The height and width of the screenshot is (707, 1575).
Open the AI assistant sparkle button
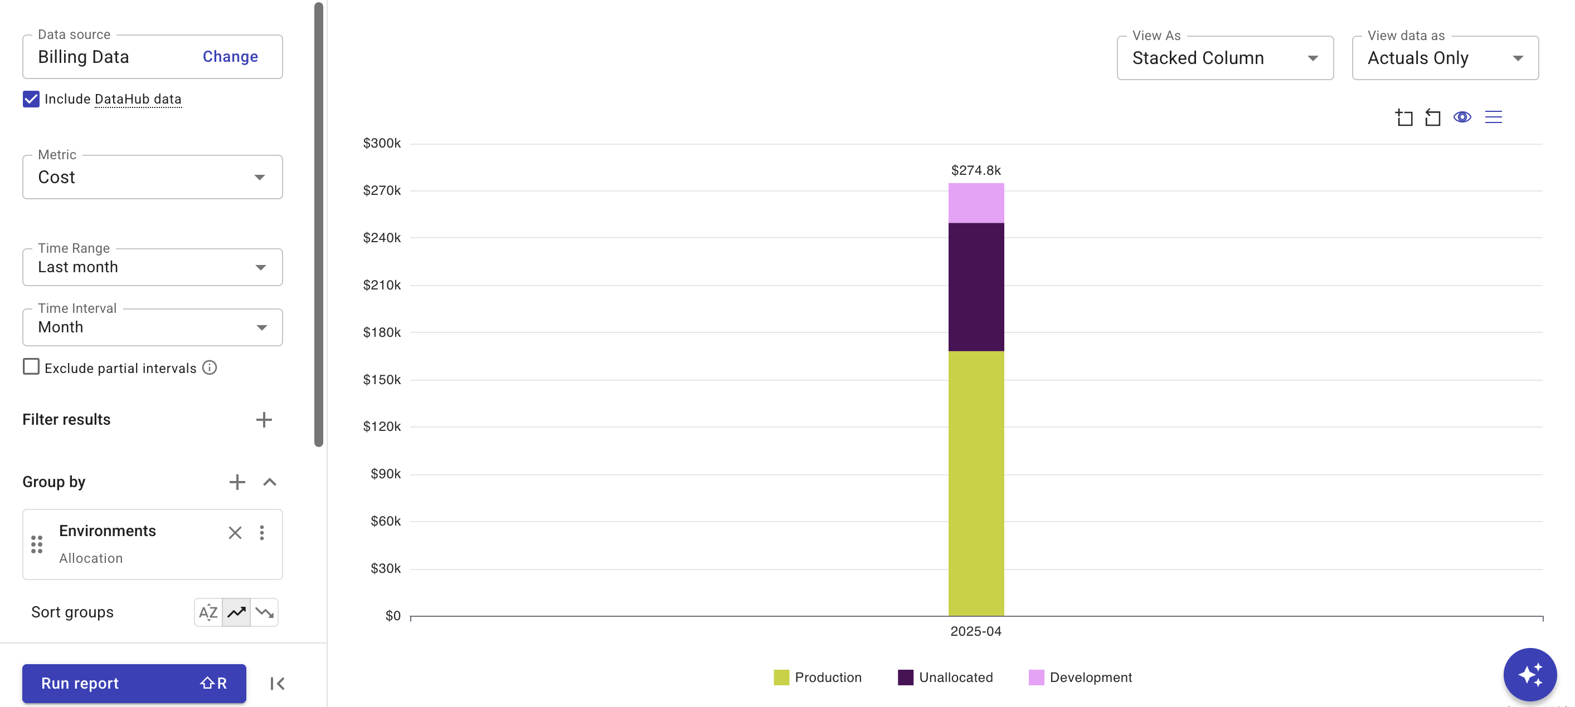[1531, 675]
